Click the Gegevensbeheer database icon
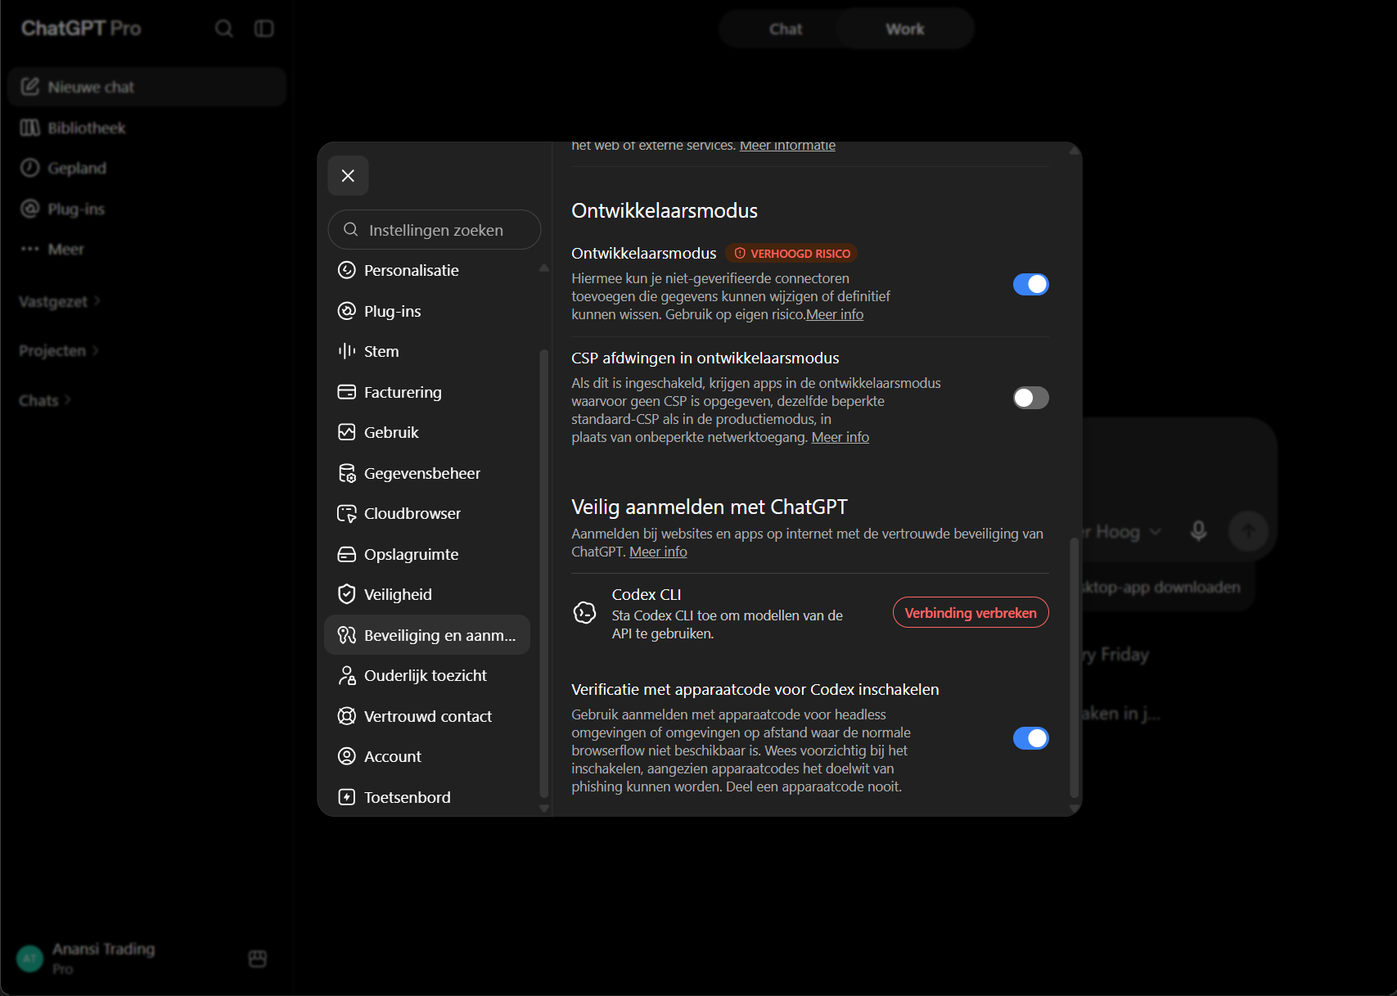This screenshot has height=996, width=1397. click(347, 473)
